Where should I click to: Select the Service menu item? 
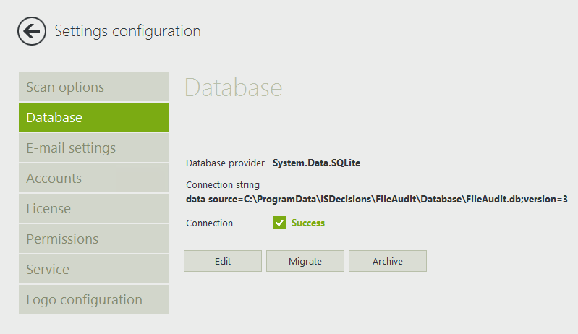pyautogui.click(x=93, y=269)
